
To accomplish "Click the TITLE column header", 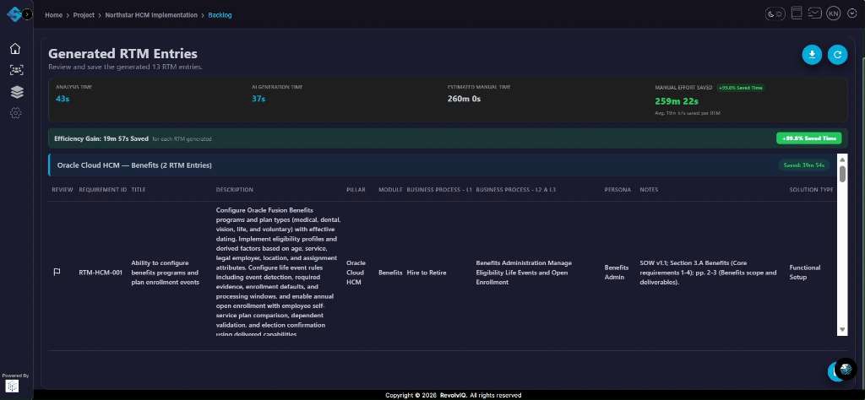I will pos(139,190).
